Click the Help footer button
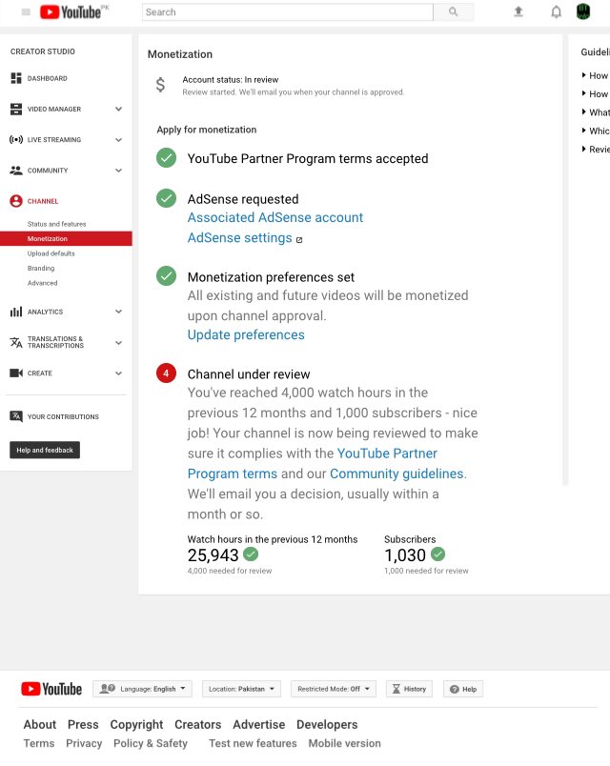This screenshot has width=610, height=766. pos(463,689)
